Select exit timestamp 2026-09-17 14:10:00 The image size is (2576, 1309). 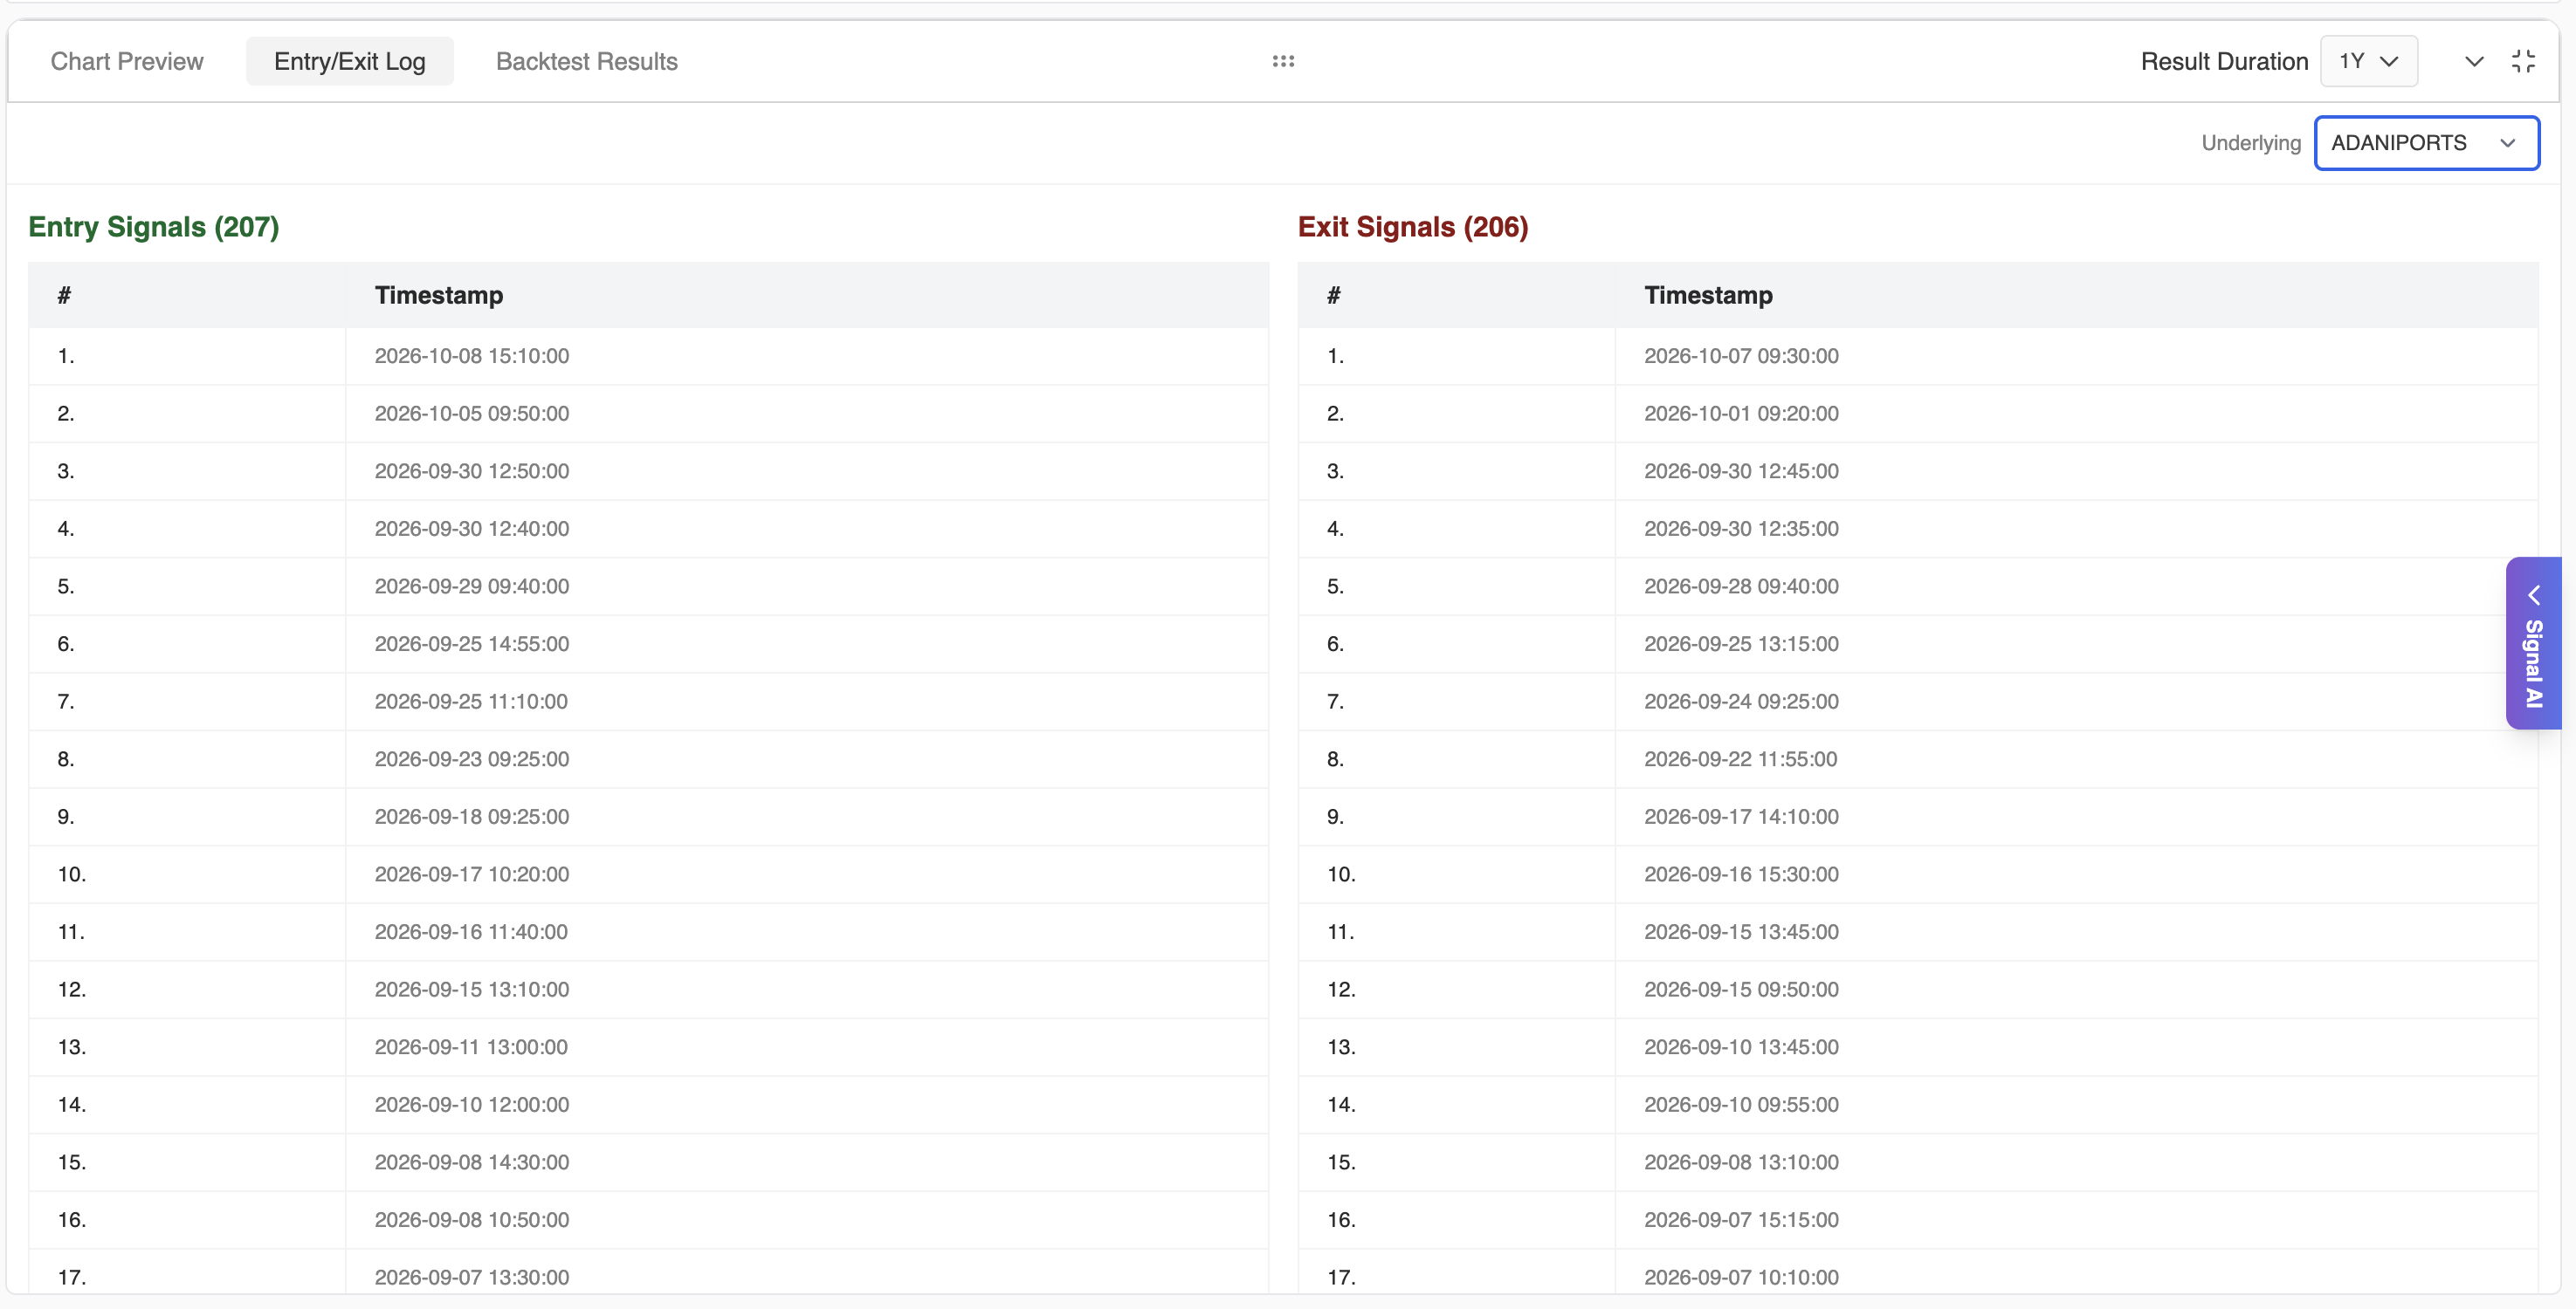pyautogui.click(x=1741, y=816)
